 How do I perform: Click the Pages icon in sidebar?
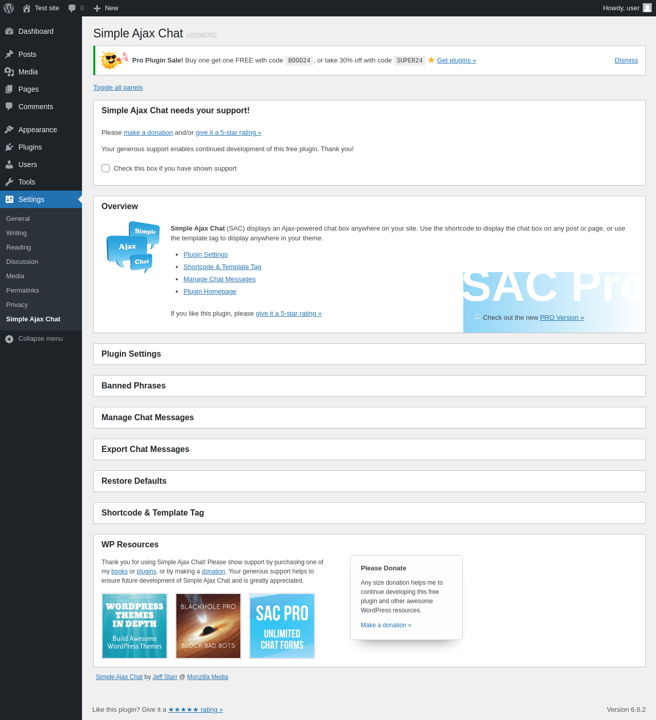coord(9,89)
